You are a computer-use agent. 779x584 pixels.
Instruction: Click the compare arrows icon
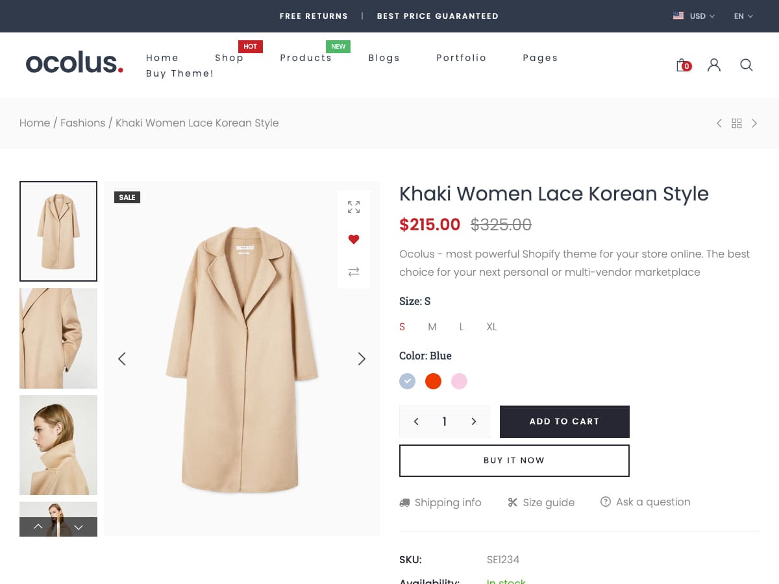(x=354, y=272)
